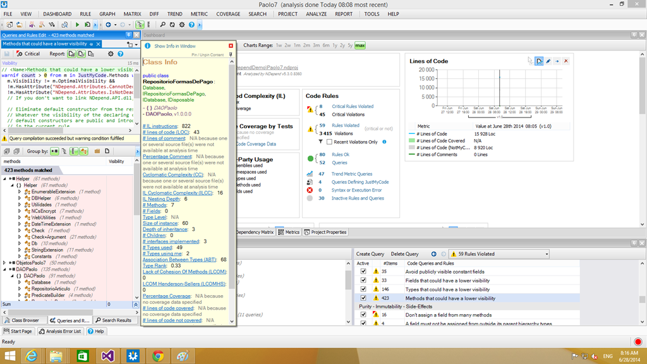
Task: Switch to the Search Results tab
Action: point(112,320)
